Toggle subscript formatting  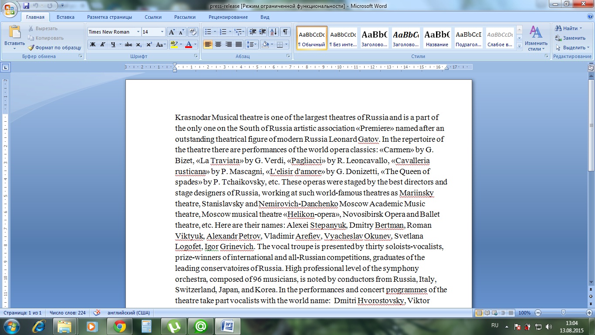pos(139,44)
